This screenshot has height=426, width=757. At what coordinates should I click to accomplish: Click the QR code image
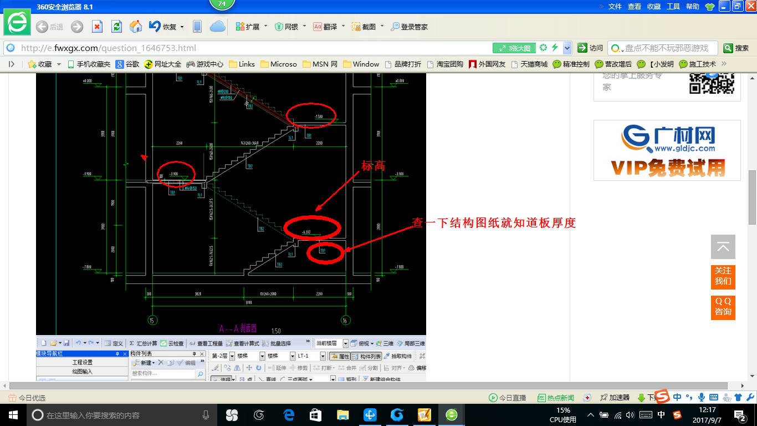712,83
